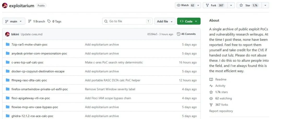Image resolution: width=282 pixels, height=119 pixels.
Task: Focus the Go to file search field
Action: [x=127, y=21]
